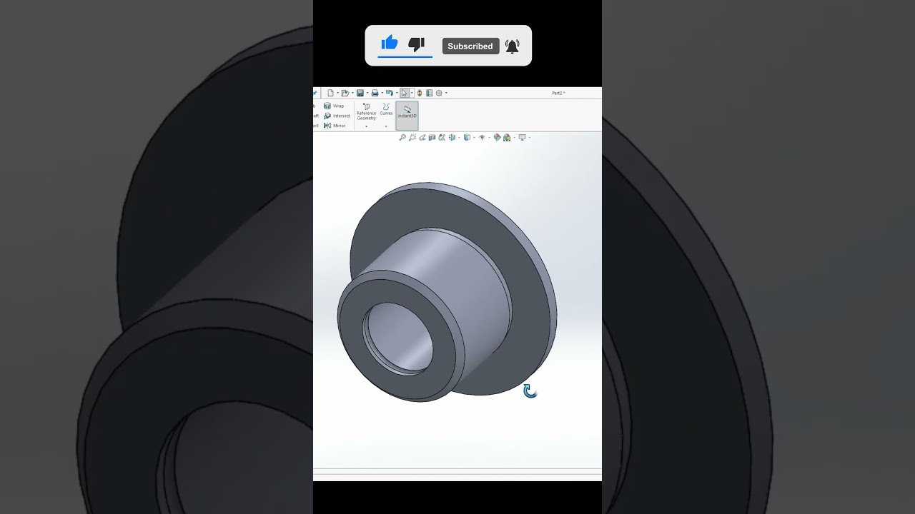Select the Mirror feature
The height and width of the screenshot is (514, 915).
tap(335, 126)
